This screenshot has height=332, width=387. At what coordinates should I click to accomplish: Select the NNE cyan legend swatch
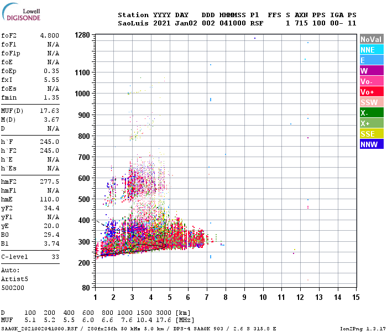(x=372, y=50)
